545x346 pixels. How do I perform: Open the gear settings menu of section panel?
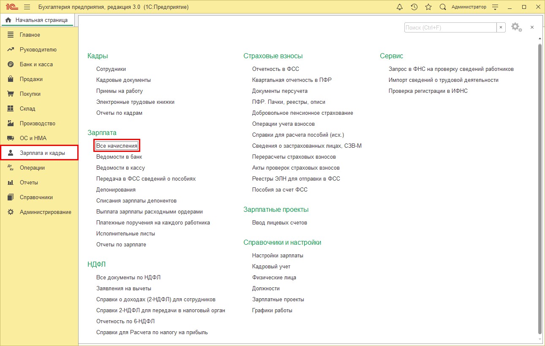(516, 27)
